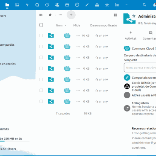
Task: Open the notifications bell icon
Action: coord(154,5)
